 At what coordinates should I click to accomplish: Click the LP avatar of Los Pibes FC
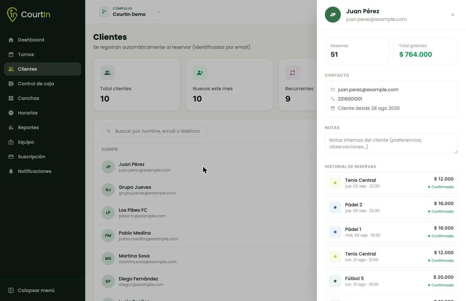108,213
